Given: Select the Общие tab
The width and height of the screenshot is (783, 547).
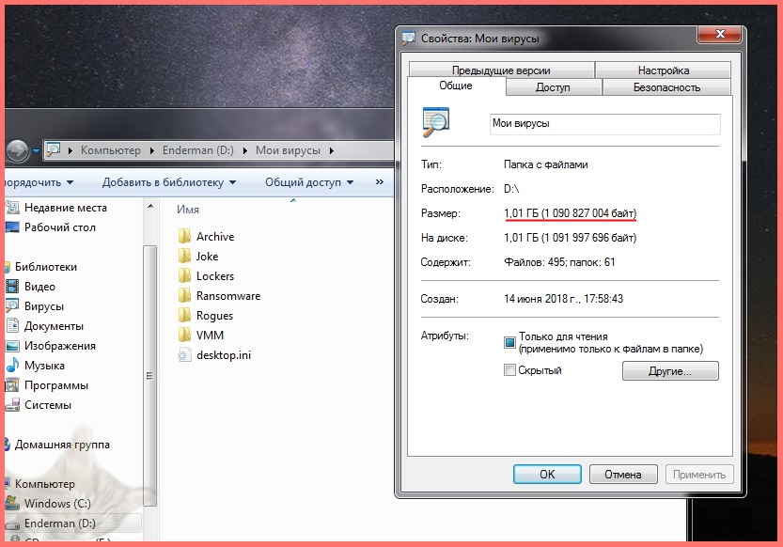Looking at the screenshot, I should [456, 86].
